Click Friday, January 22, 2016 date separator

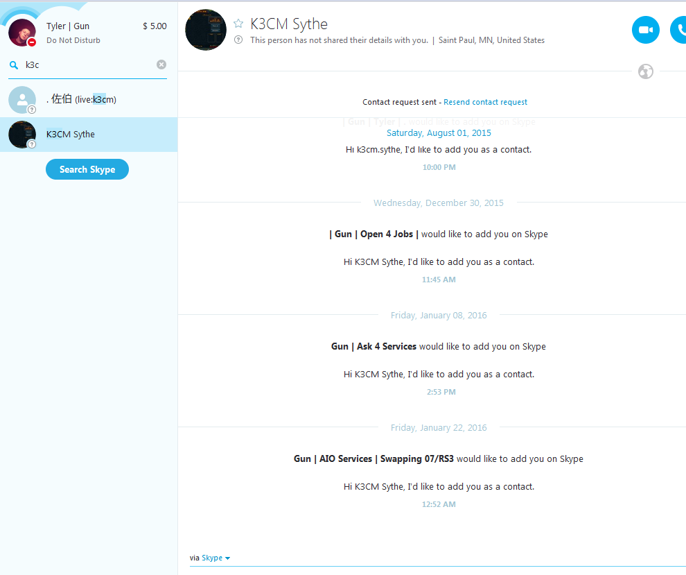coord(439,427)
